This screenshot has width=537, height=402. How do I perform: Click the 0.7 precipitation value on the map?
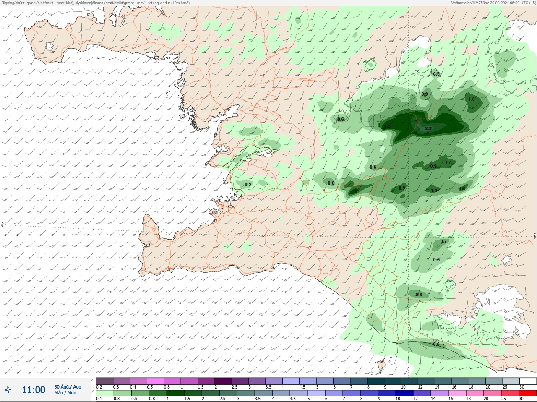tap(443, 242)
